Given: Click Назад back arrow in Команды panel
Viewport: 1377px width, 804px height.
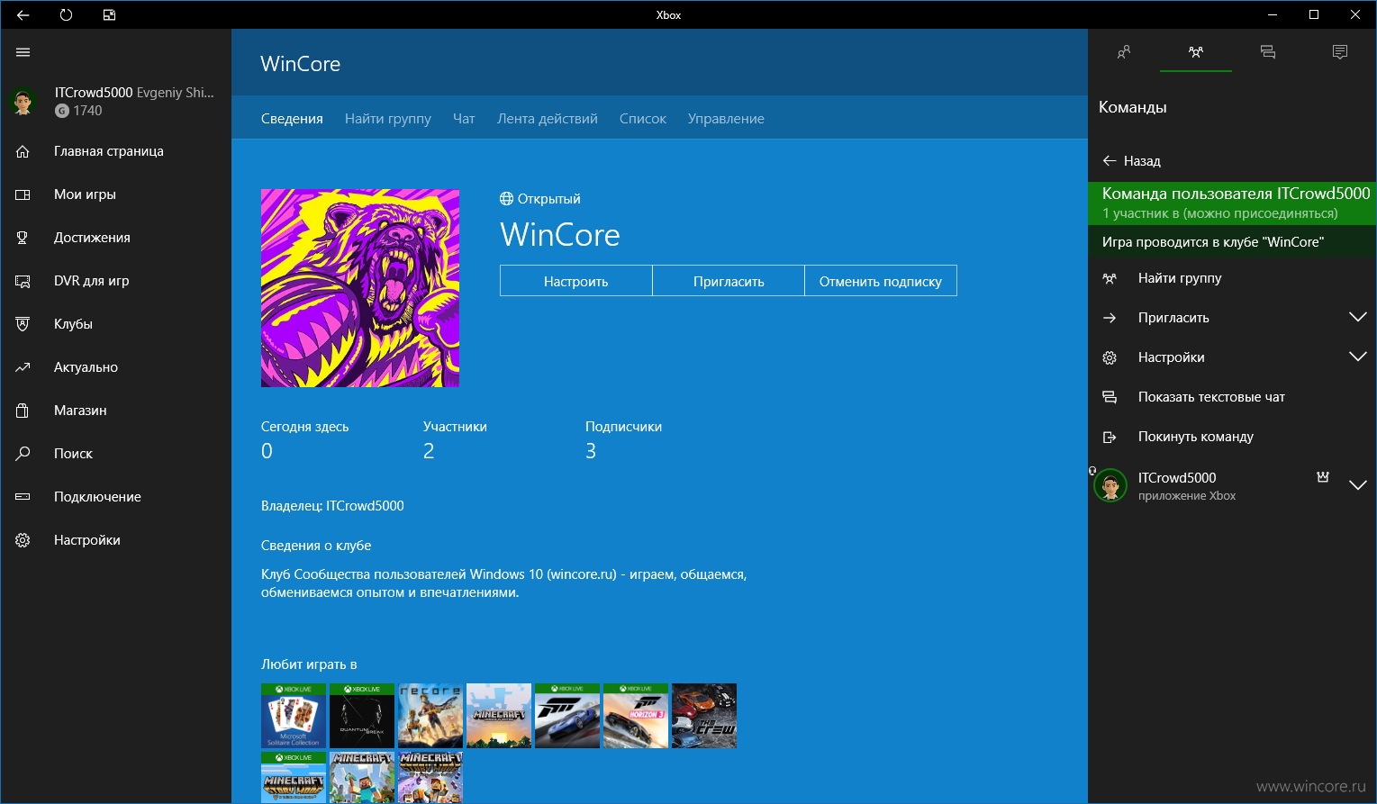Looking at the screenshot, I should pos(1131,161).
